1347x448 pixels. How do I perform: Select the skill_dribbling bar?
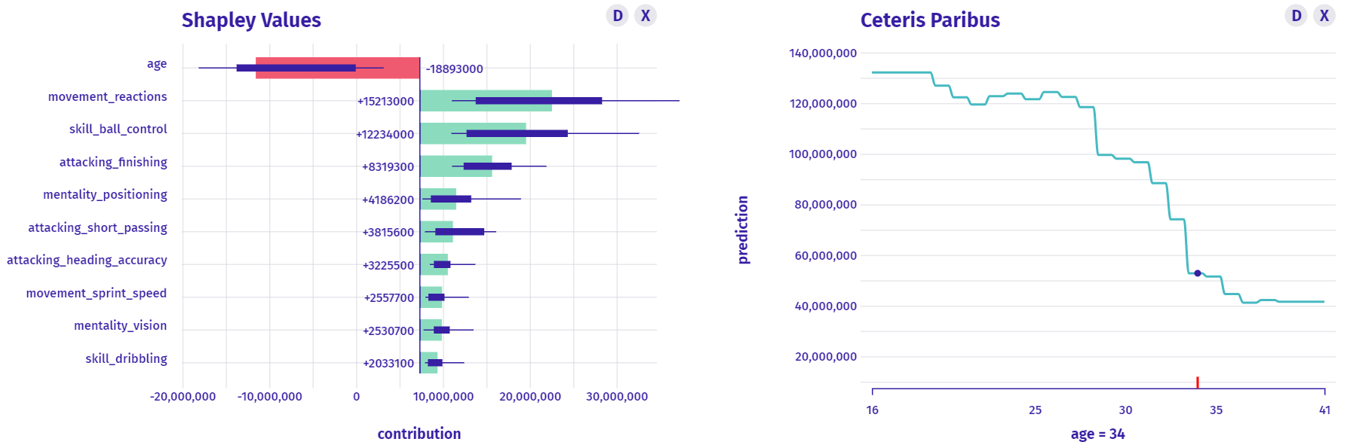coord(429,363)
